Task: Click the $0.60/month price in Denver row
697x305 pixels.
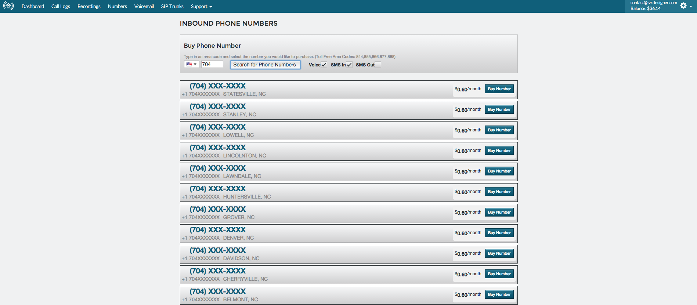Action: tap(468, 233)
